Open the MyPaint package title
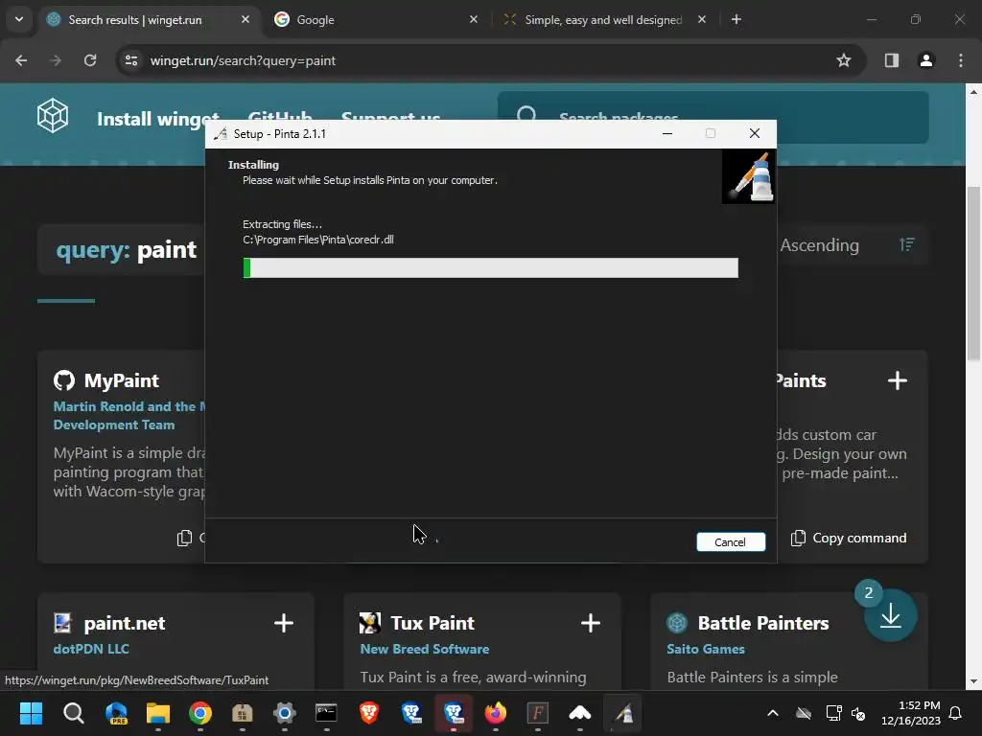This screenshot has height=736, width=982. pyautogui.click(x=122, y=380)
